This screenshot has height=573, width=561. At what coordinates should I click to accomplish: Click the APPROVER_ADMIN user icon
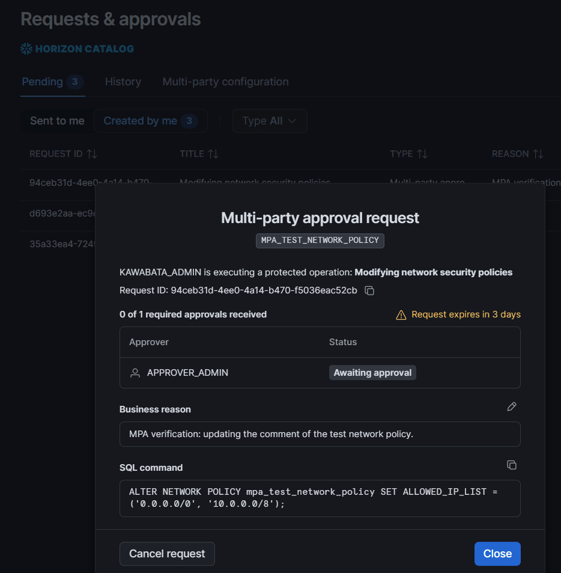(x=135, y=373)
